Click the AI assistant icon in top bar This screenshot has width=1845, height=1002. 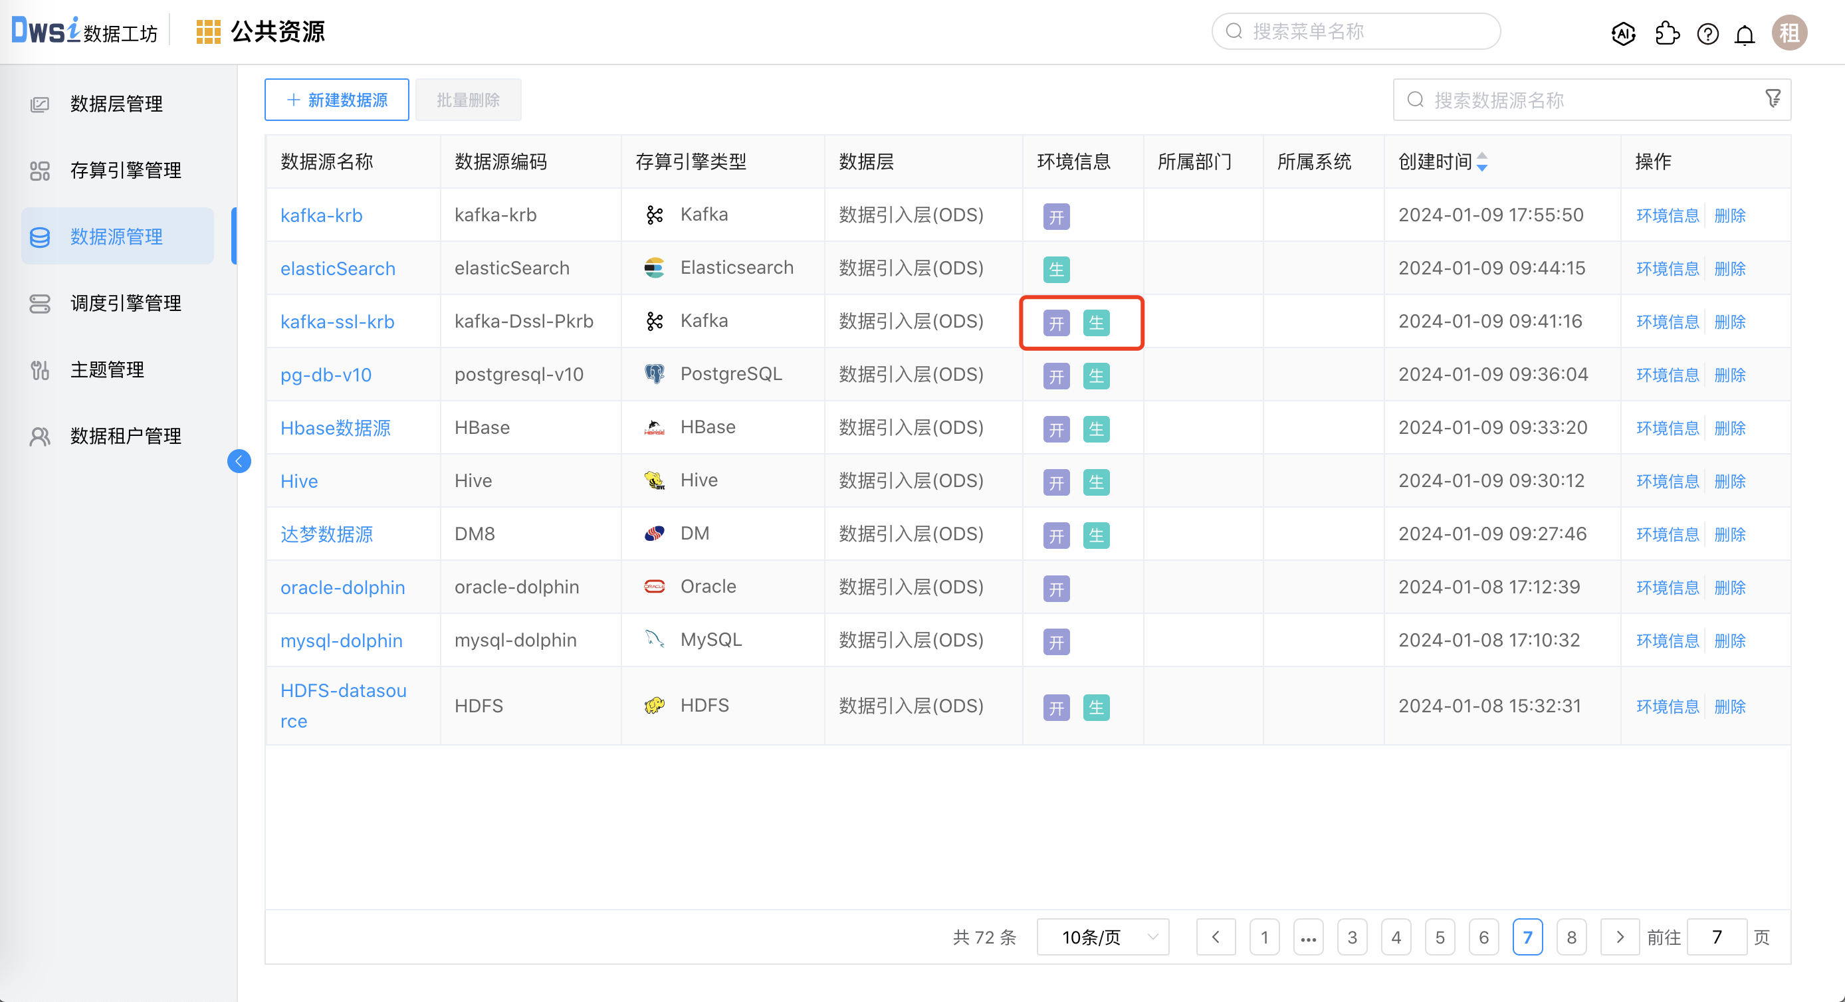[1623, 33]
